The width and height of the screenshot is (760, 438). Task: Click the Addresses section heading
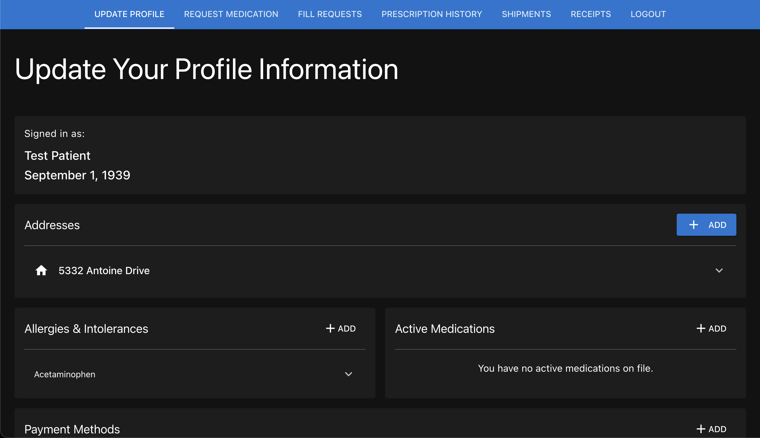(52, 225)
